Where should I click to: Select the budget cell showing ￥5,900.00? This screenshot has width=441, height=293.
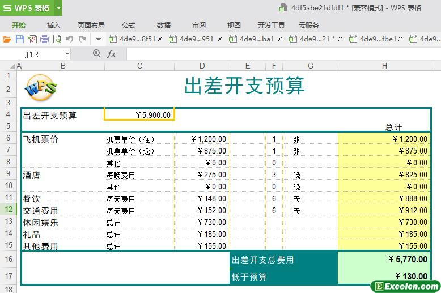tap(139, 115)
